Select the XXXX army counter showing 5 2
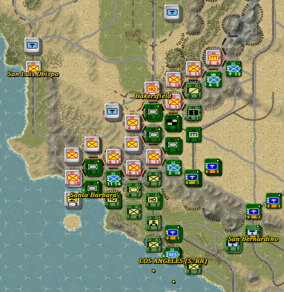 pyautogui.click(x=172, y=122)
